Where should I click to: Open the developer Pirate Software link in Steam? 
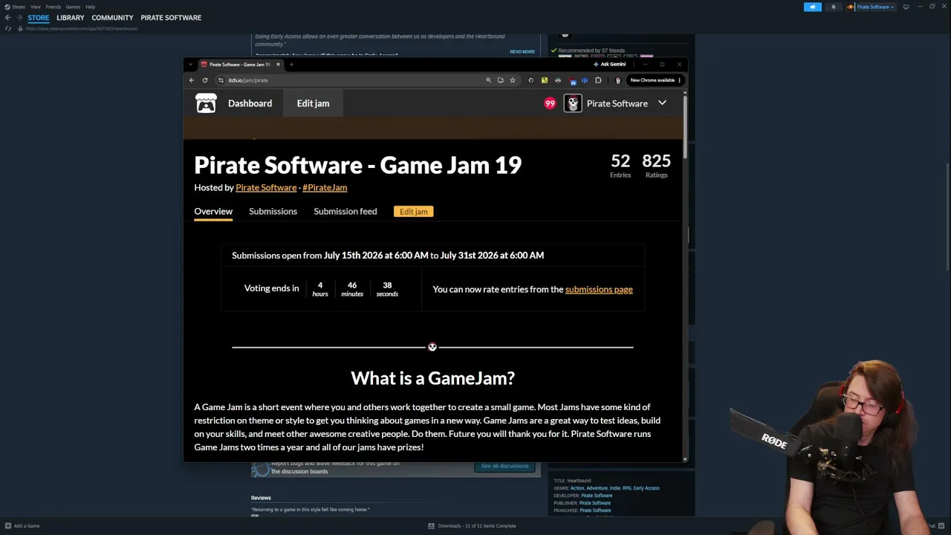[x=597, y=496]
